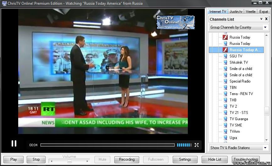Start Recording with the Recording button
The image size is (272, 166).
127,159
